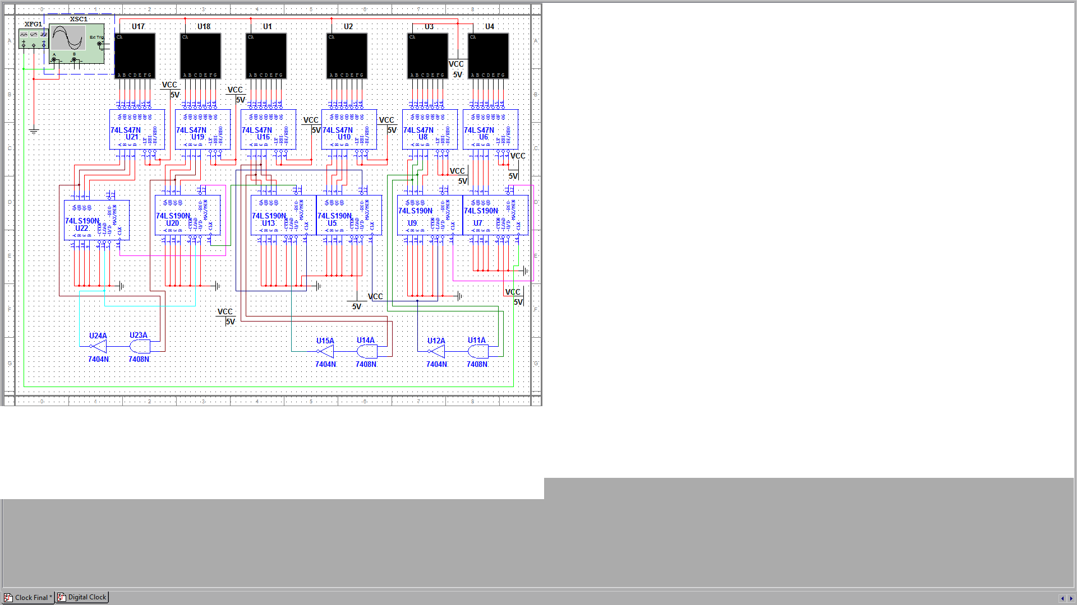The image size is (1077, 605).
Task: Click the 7404N label under U24A
Action: pyautogui.click(x=99, y=359)
